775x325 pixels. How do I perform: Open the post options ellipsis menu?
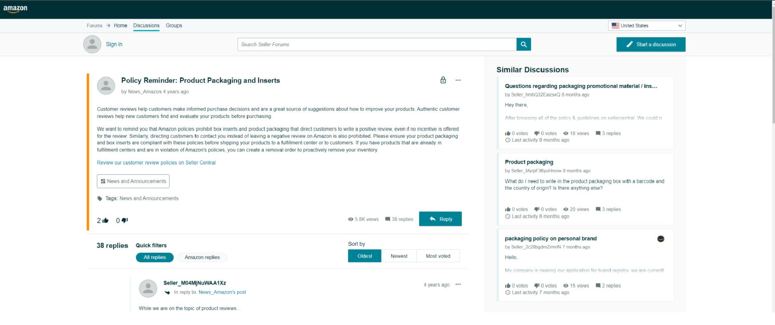(458, 80)
